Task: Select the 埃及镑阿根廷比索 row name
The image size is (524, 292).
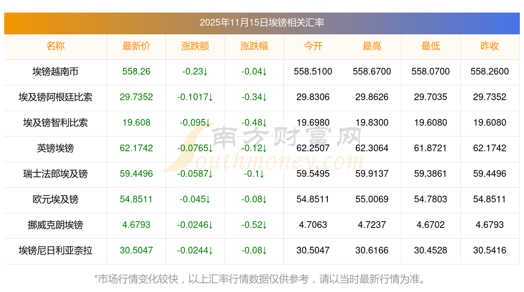Action: 56,97
